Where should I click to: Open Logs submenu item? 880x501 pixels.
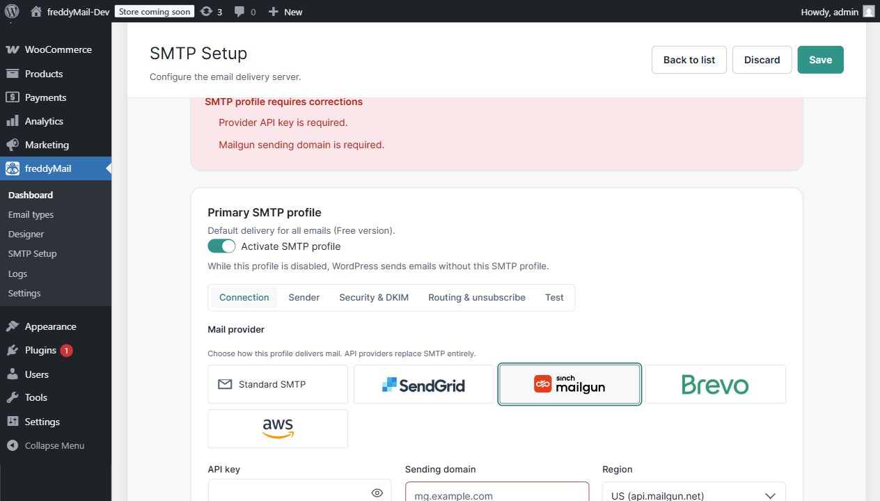17,273
